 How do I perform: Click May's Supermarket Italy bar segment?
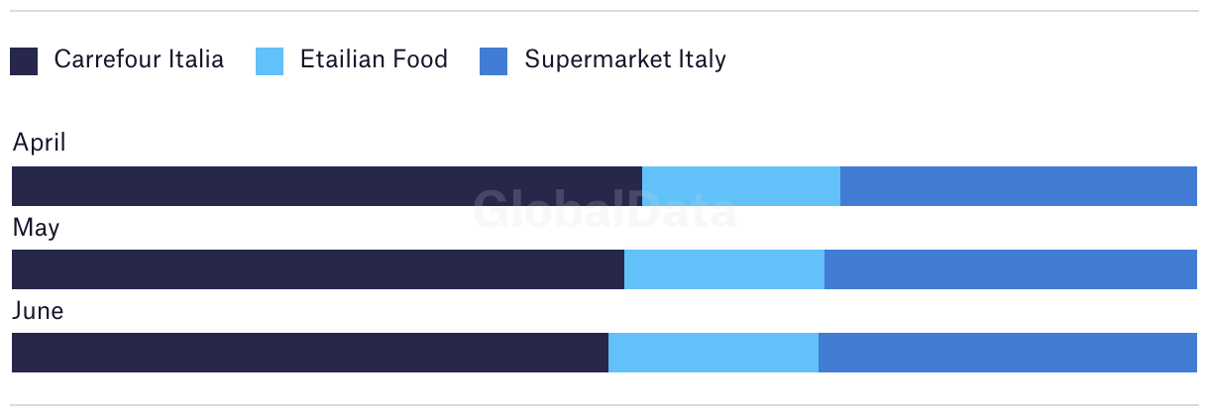(1011, 269)
